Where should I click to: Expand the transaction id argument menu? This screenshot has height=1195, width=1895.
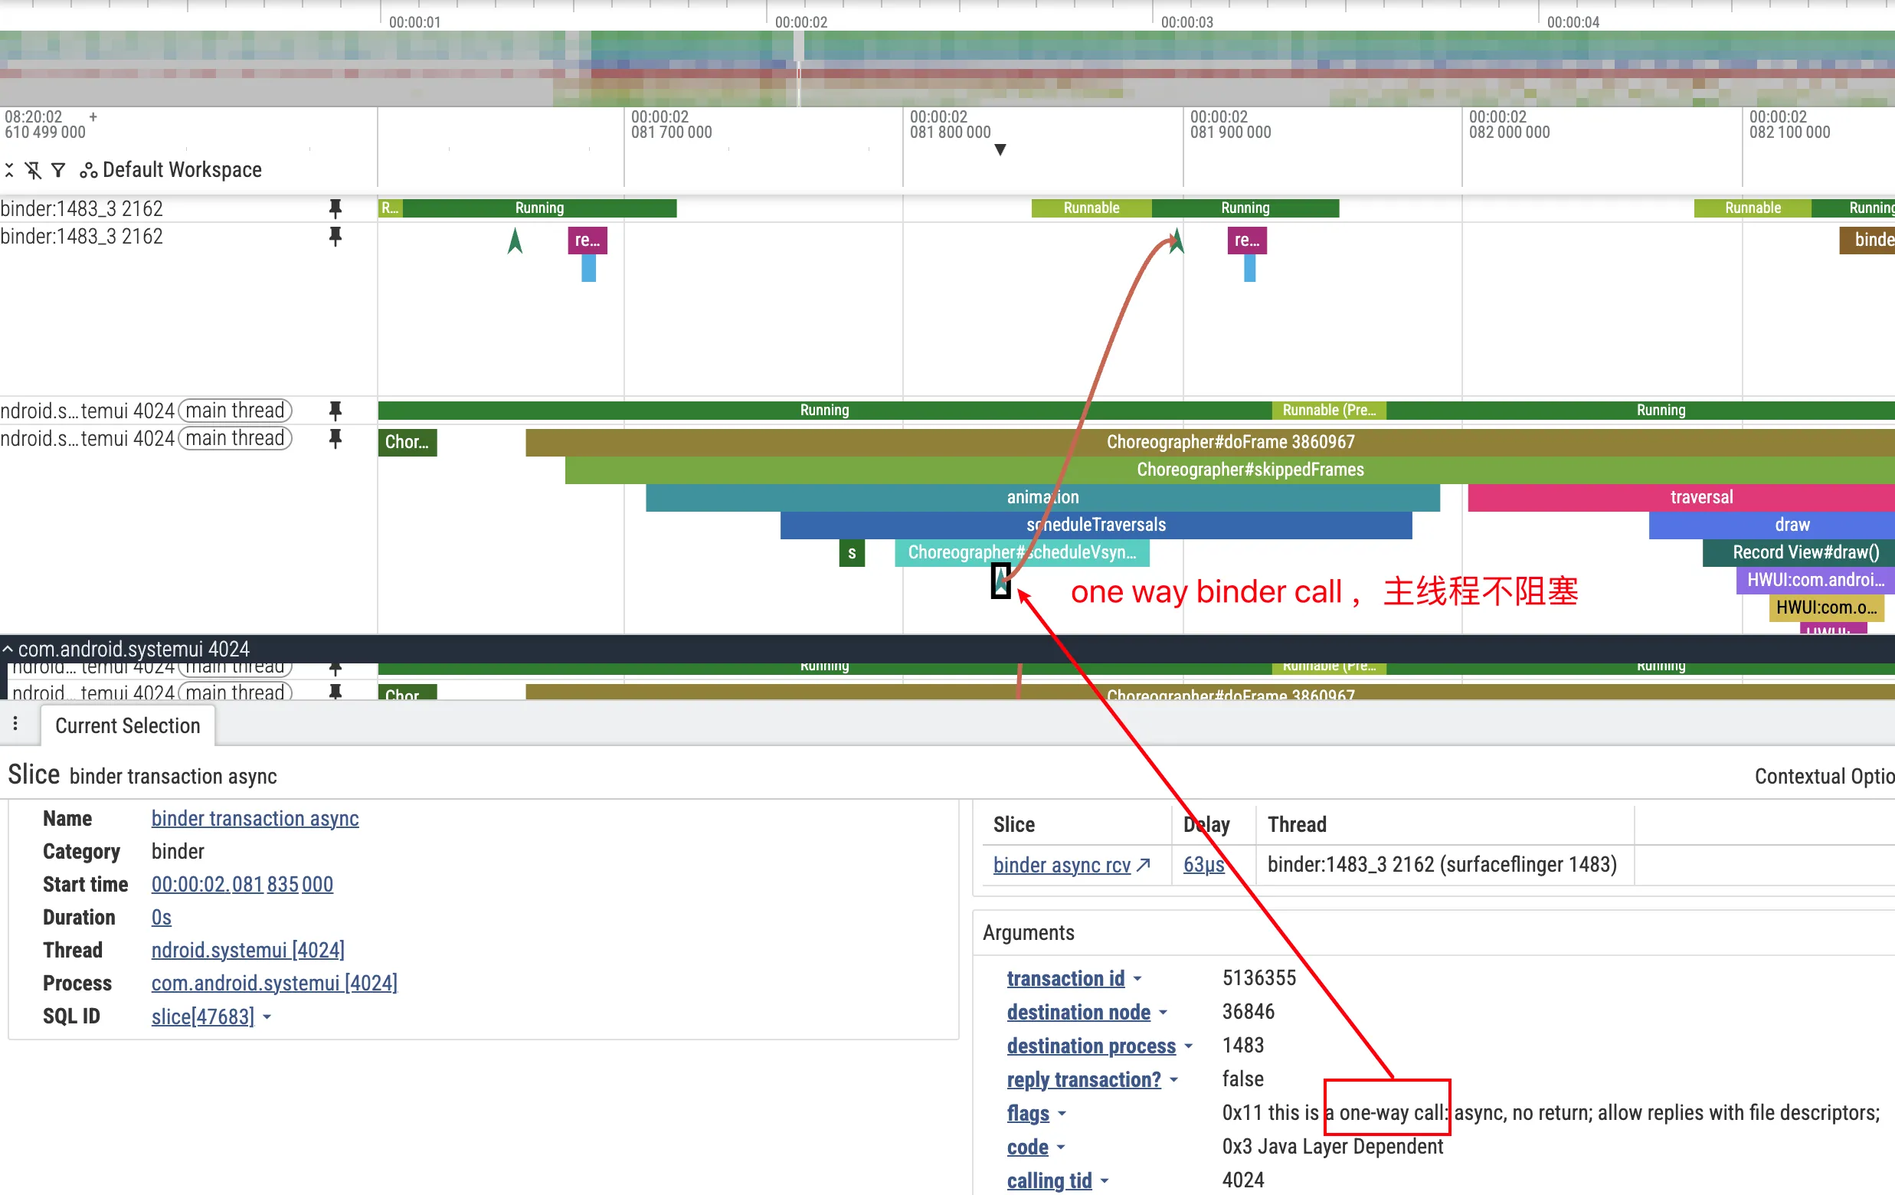pyautogui.click(x=1138, y=978)
